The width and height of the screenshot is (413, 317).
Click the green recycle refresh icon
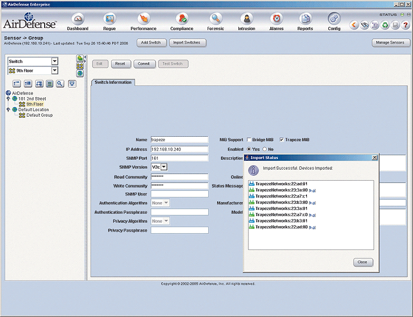(385, 25)
